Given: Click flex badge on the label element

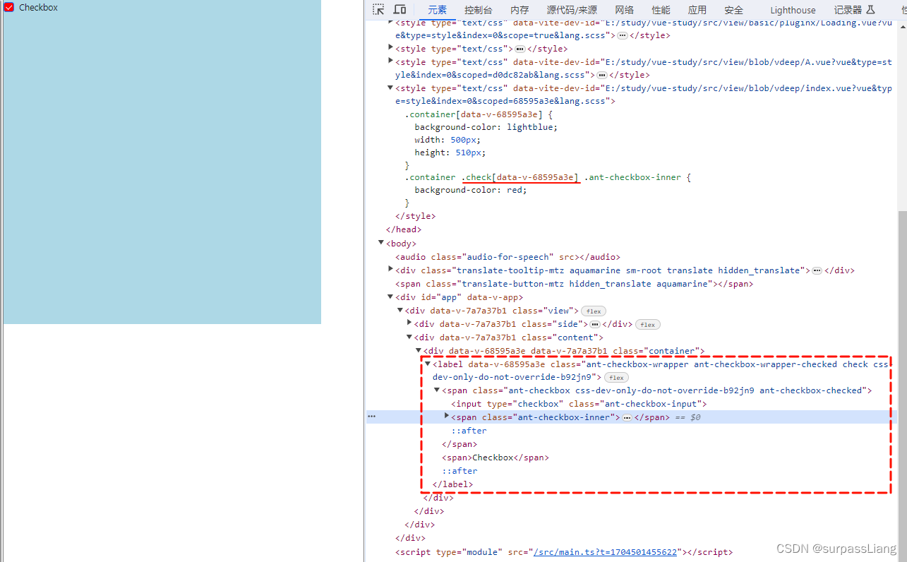Looking at the screenshot, I should pyautogui.click(x=616, y=378).
